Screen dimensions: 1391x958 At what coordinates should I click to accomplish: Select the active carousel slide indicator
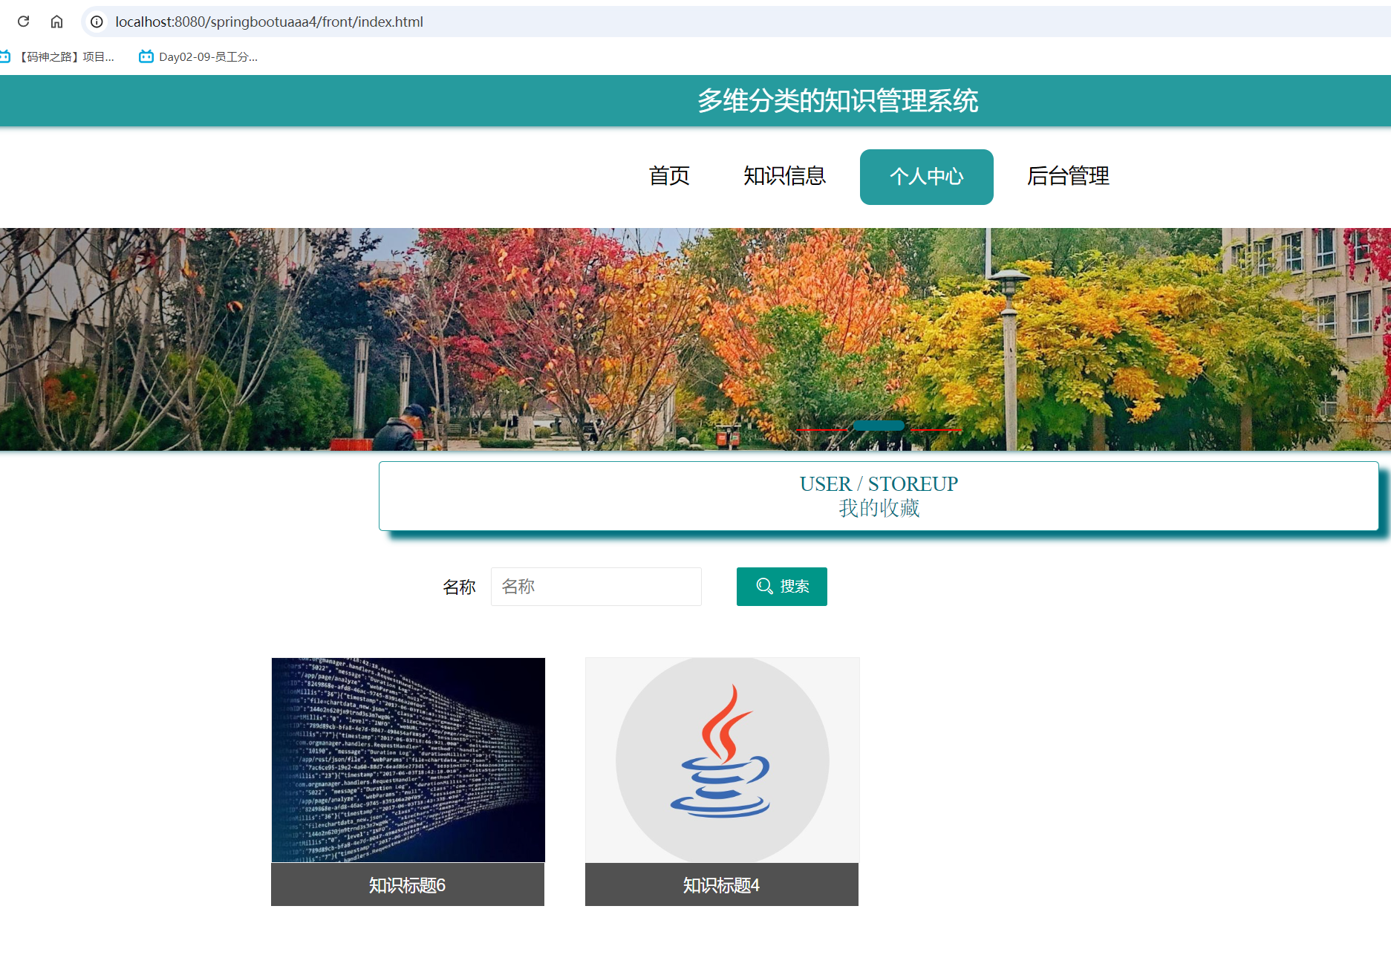pyautogui.click(x=879, y=425)
